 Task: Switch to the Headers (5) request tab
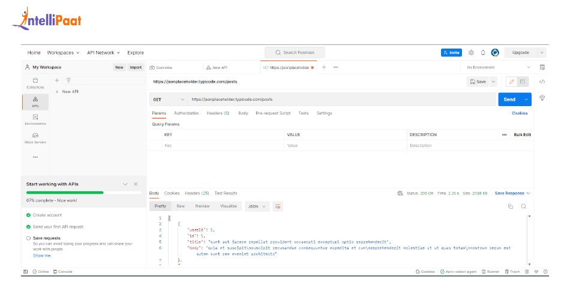[218, 113]
